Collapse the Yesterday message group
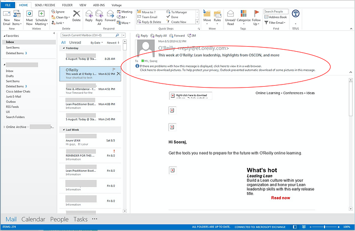The height and width of the screenshot is (231, 355). pyautogui.click(x=63, y=48)
